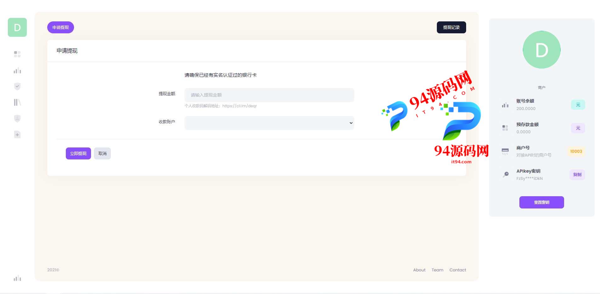This screenshot has width=600, height=294.
Task: Click the prepaid amount grid icon
Action: 505,128
